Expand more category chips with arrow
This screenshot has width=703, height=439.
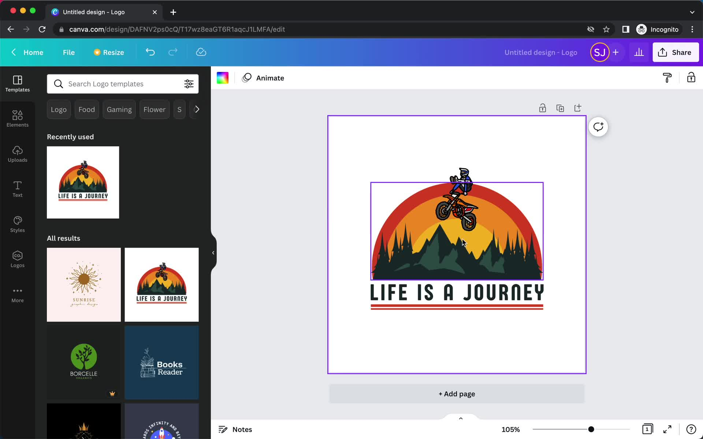(197, 109)
